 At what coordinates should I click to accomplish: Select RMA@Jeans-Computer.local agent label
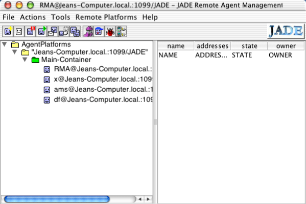tap(103, 69)
